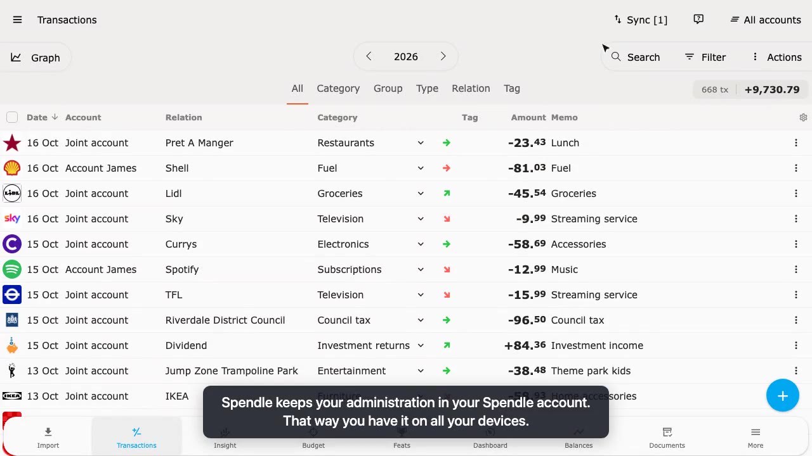Add new transaction with plus button
This screenshot has height=456, width=812.
(x=783, y=396)
